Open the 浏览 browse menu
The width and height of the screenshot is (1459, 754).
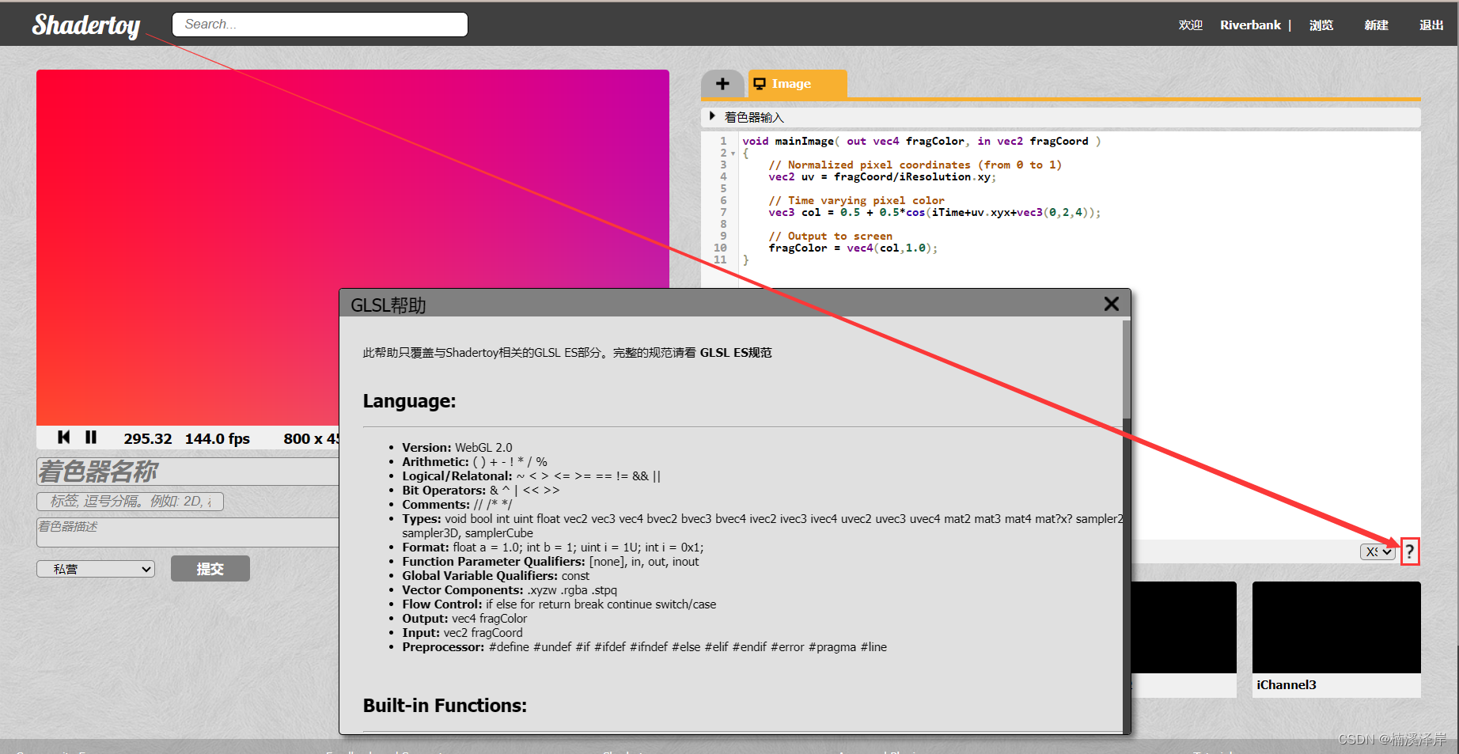pyautogui.click(x=1321, y=25)
